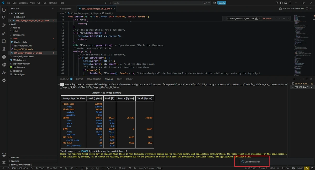Open the Accounts icon in activity bar
The width and height of the screenshot is (315, 170).
click(4, 155)
